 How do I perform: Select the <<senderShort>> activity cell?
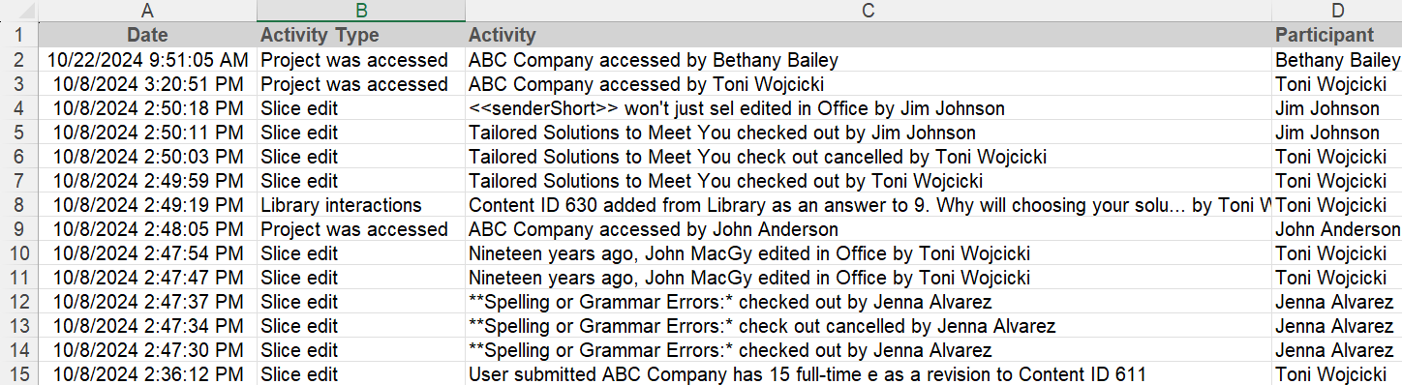tap(869, 108)
